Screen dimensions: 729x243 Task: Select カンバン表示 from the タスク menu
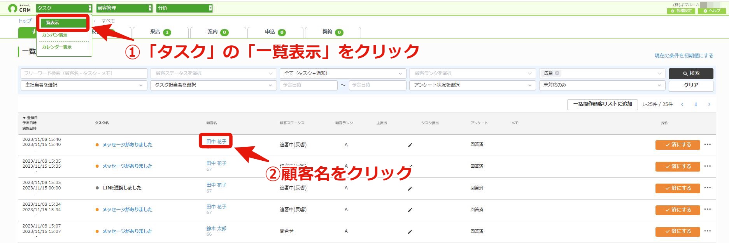pos(54,35)
